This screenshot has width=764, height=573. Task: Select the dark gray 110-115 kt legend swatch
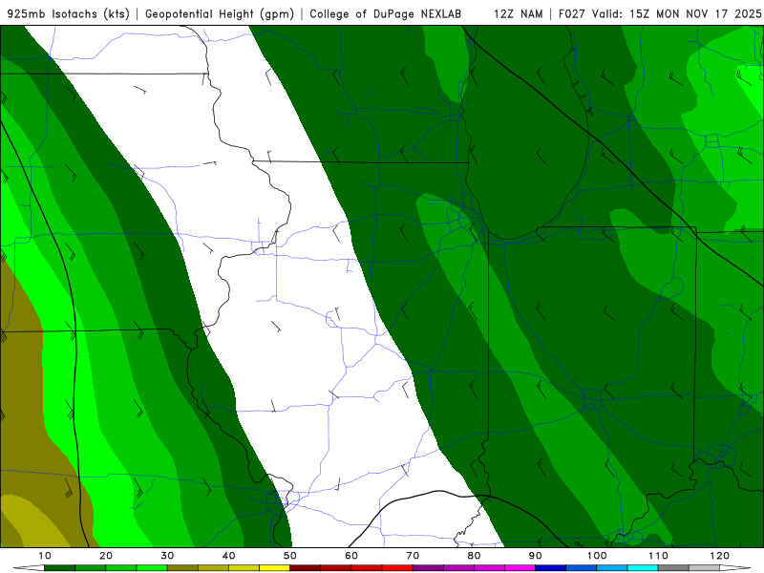coord(673,568)
